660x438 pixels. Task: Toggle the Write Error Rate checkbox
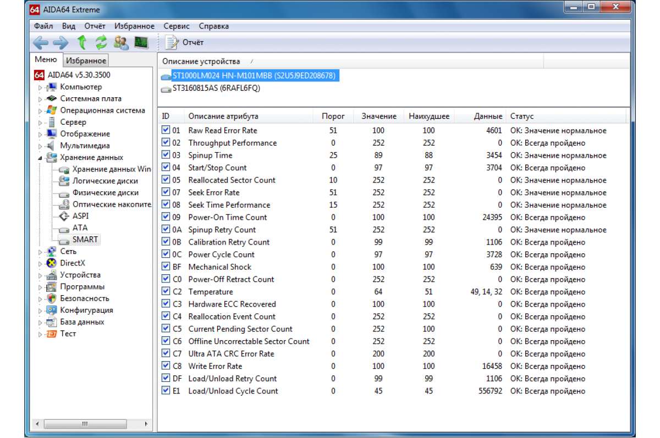[x=166, y=366]
